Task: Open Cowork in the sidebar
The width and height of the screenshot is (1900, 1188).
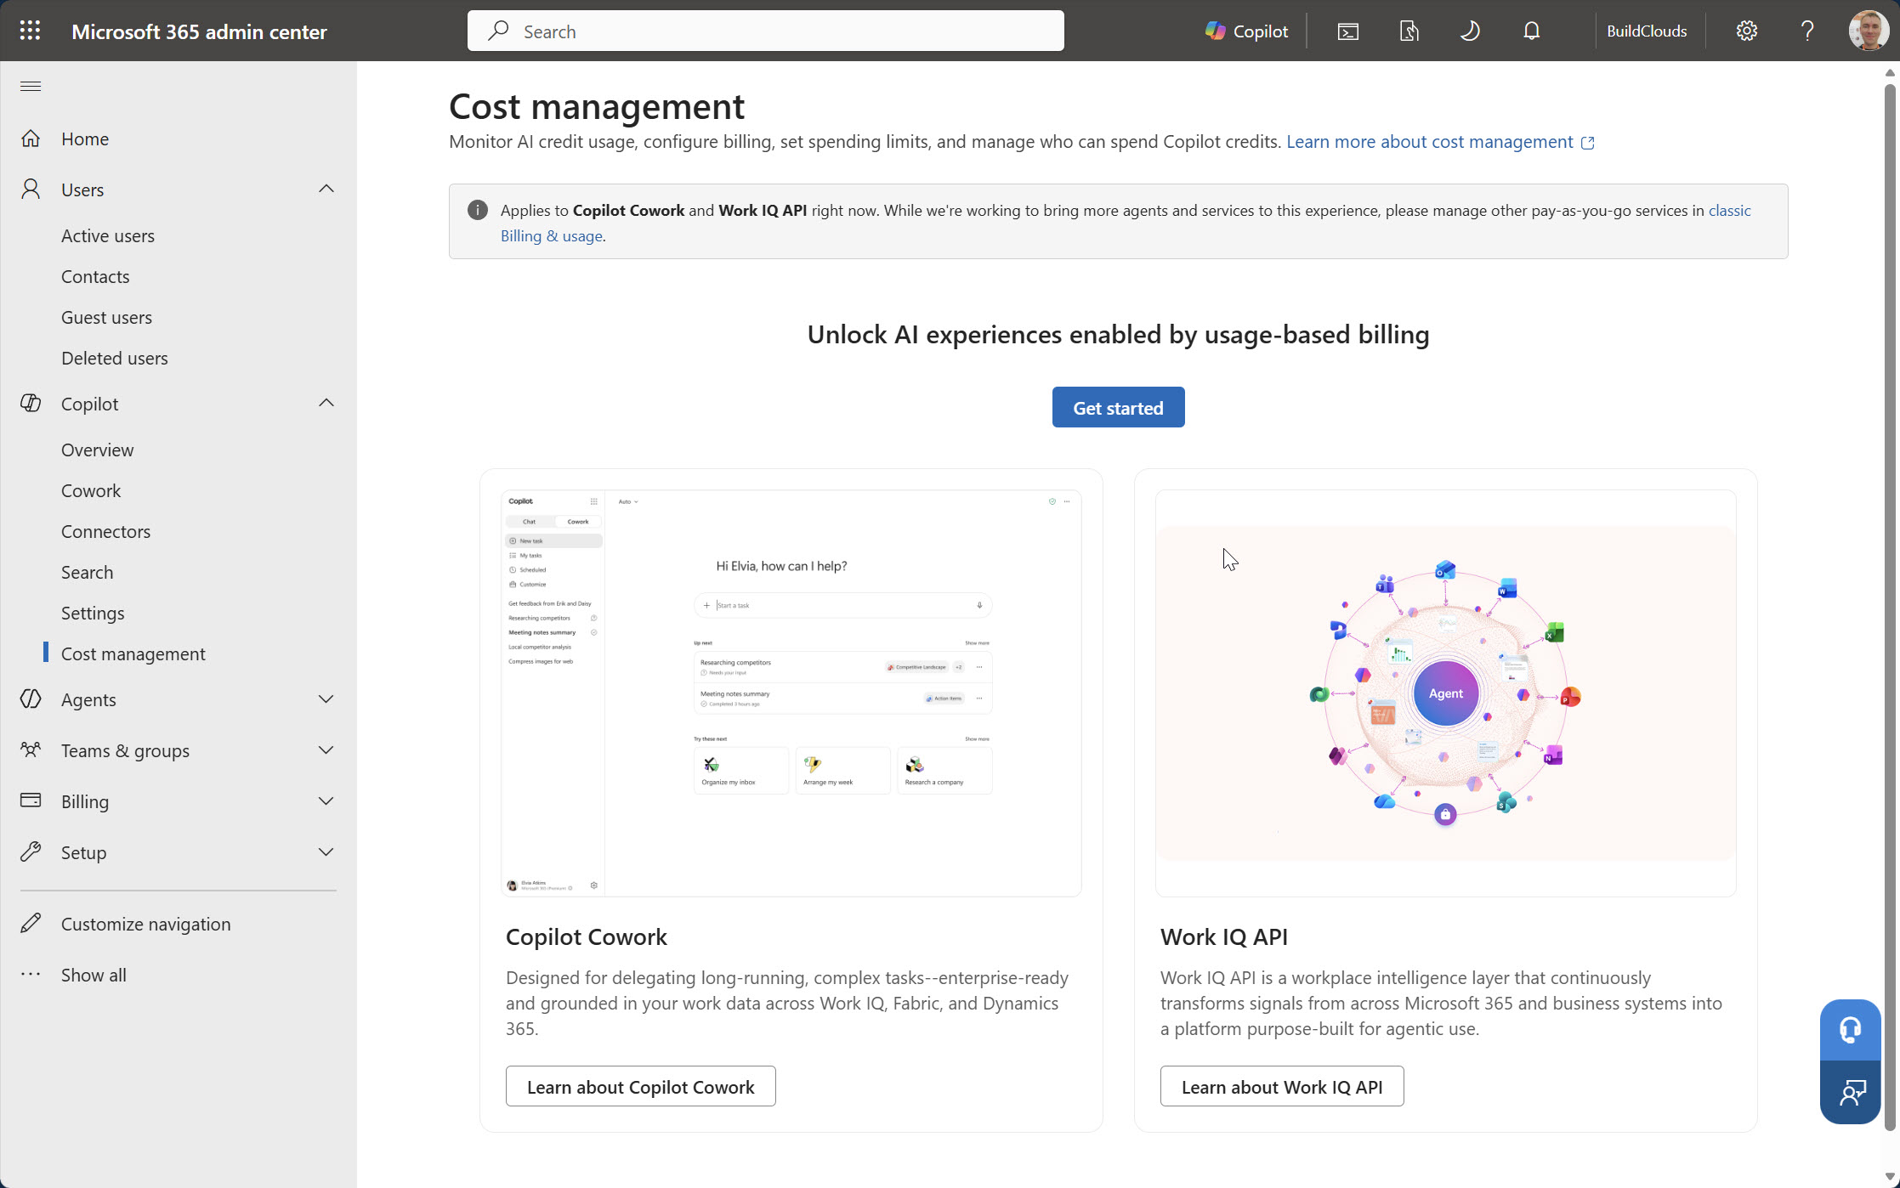Action: (x=91, y=490)
